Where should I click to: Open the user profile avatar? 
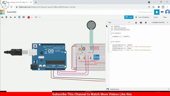(167, 12)
